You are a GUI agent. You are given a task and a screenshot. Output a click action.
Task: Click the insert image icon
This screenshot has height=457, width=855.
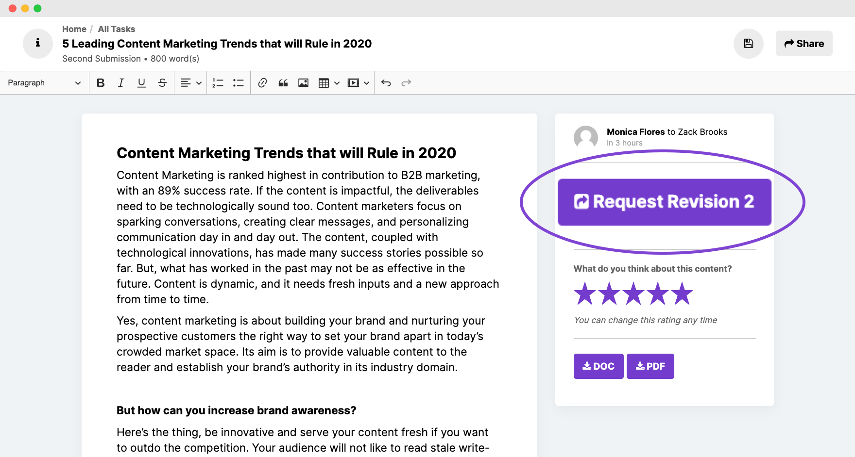click(303, 83)
